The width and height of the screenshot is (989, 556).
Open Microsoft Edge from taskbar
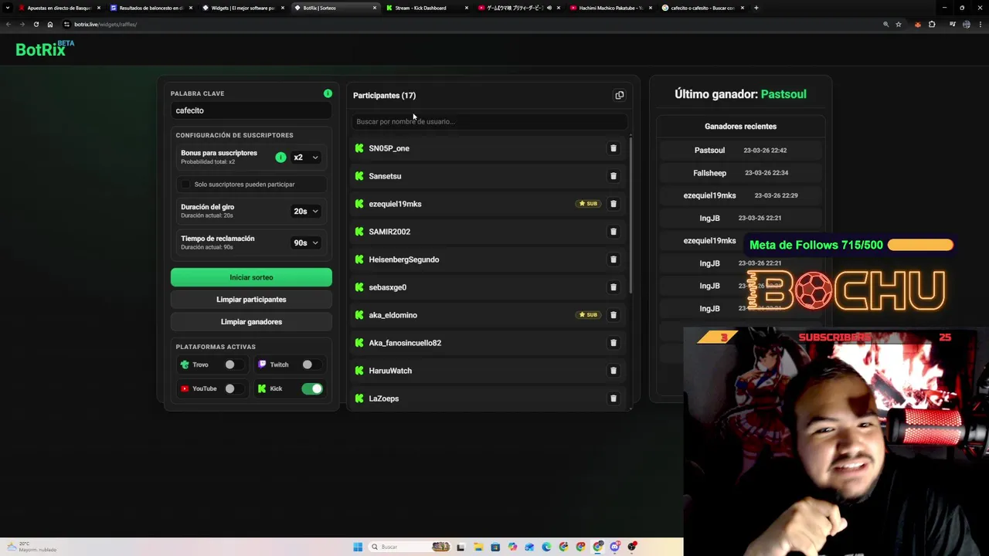coord(546,547)
